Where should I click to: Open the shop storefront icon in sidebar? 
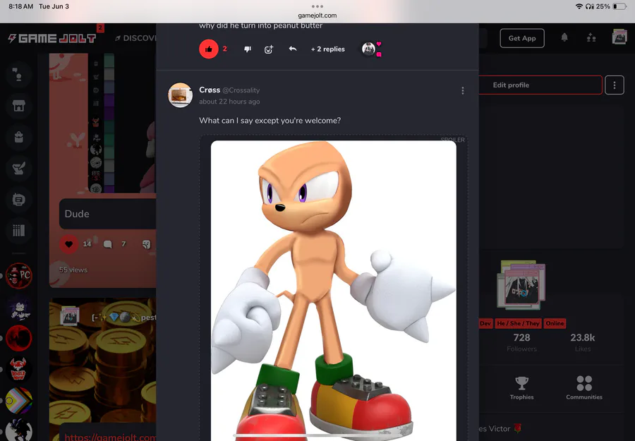click(x=18, y=106)
